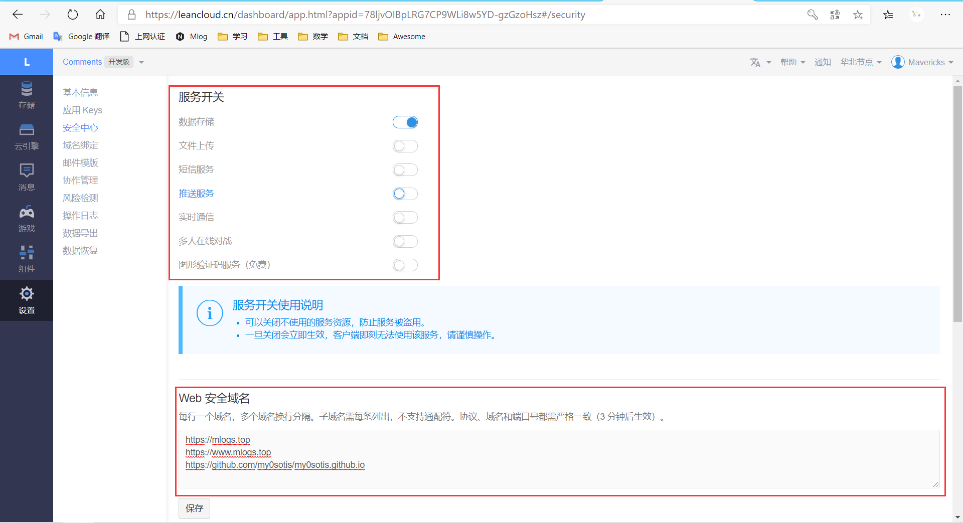Go back in browser history
963x523 pixels.
click(18, 15)
